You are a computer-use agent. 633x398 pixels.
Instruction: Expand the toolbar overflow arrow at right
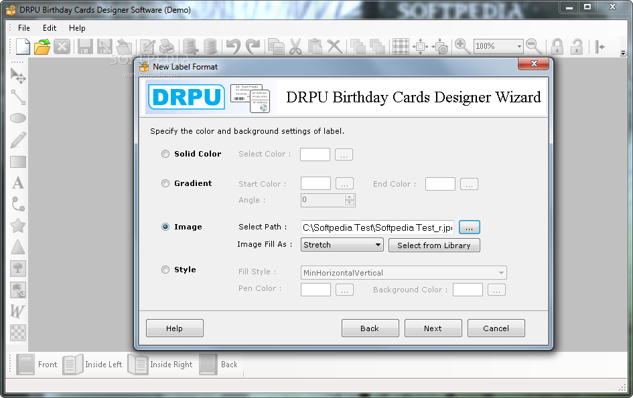[623, 53]
